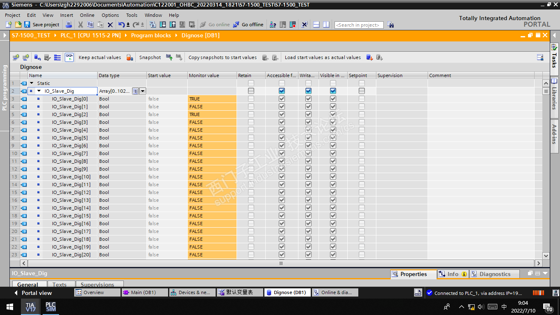Collapse the IO_Slave_Dig array triangle
Viewport: 560px width, 315px height.
[x=39, y=91]
